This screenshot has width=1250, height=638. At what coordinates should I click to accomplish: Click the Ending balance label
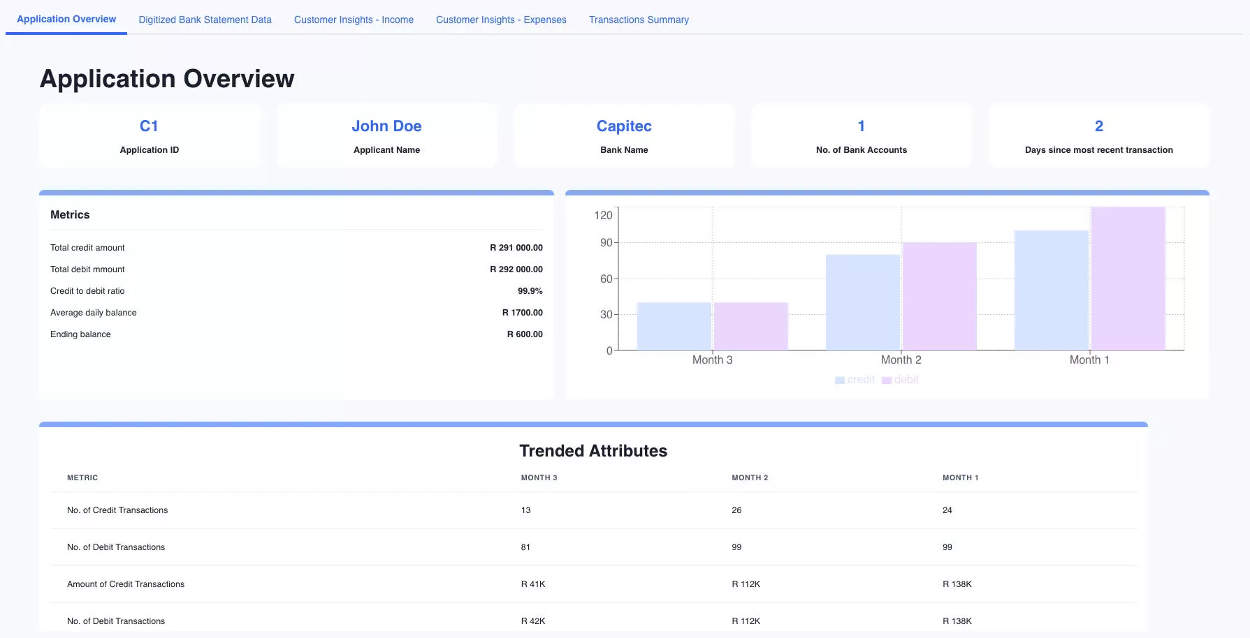click(80, 334)
